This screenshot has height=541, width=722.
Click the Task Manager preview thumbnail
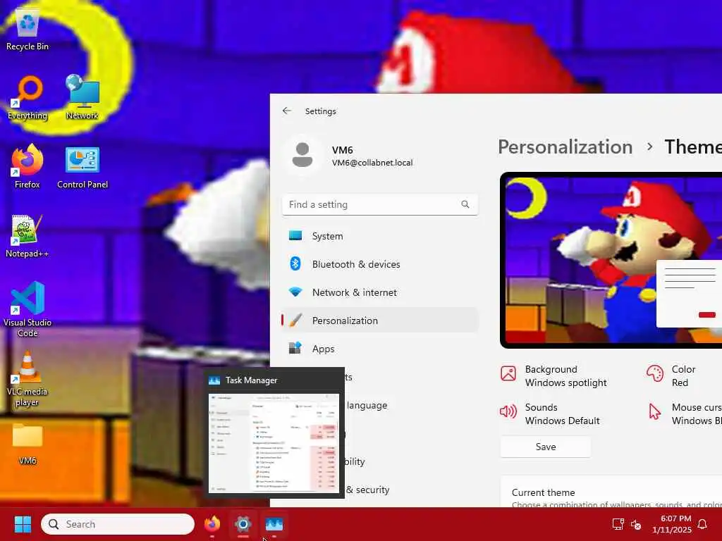click(x=274, y=443)
